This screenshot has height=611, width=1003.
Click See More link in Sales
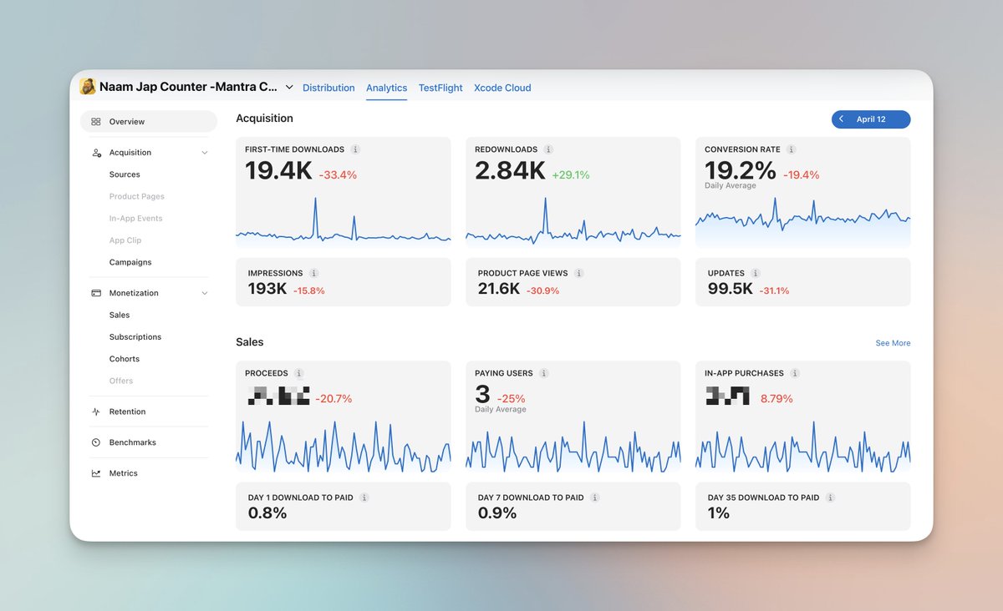(x=893, y=343)
